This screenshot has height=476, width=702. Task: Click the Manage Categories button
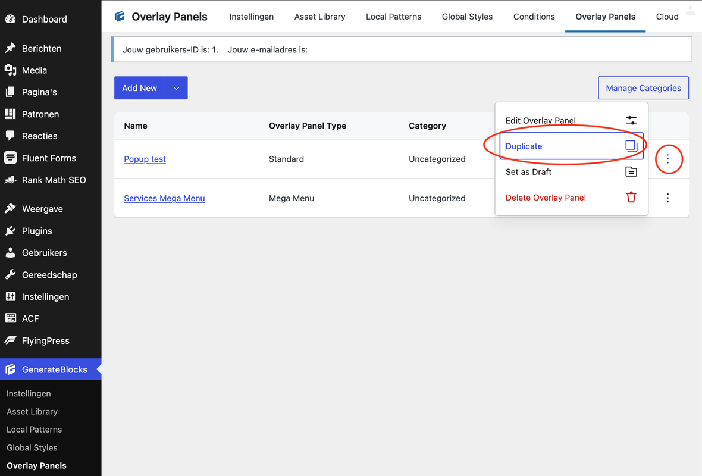point(643,88)
